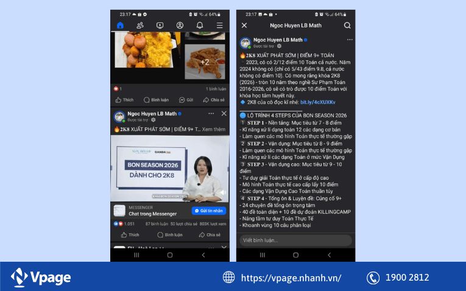Select the 'STEP 4 - Tổng ôn & Luyện đề' line
This screenshot has width=466, height=291.
coord(291,198)
